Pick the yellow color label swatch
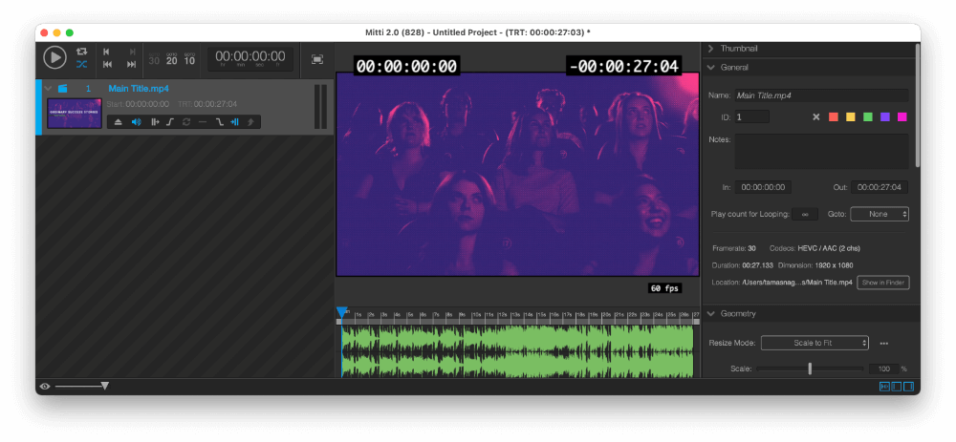This screenshot has height=442, width=956. 851,116
